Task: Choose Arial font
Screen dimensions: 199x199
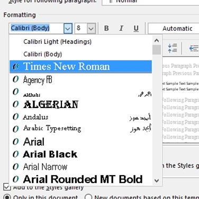Action: coord(80,142)
